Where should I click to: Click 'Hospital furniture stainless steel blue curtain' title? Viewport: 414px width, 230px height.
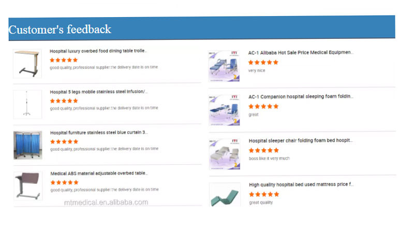pos(99,133)
